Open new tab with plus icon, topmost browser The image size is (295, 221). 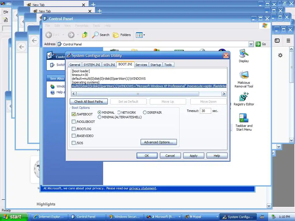point(93,5)
